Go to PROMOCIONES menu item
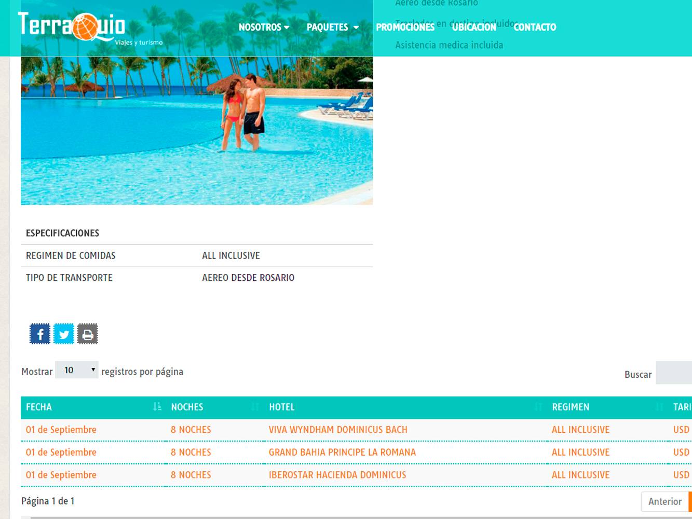This screenshot has height=519, width=692. [x=405, y=27]
